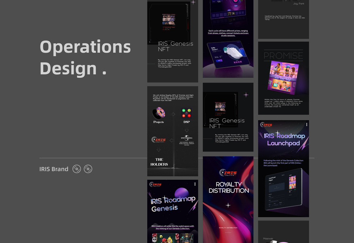Click 'Each cycle will have different prizes' text
This screenshot has width=354, height=243.
coord(228,33)
